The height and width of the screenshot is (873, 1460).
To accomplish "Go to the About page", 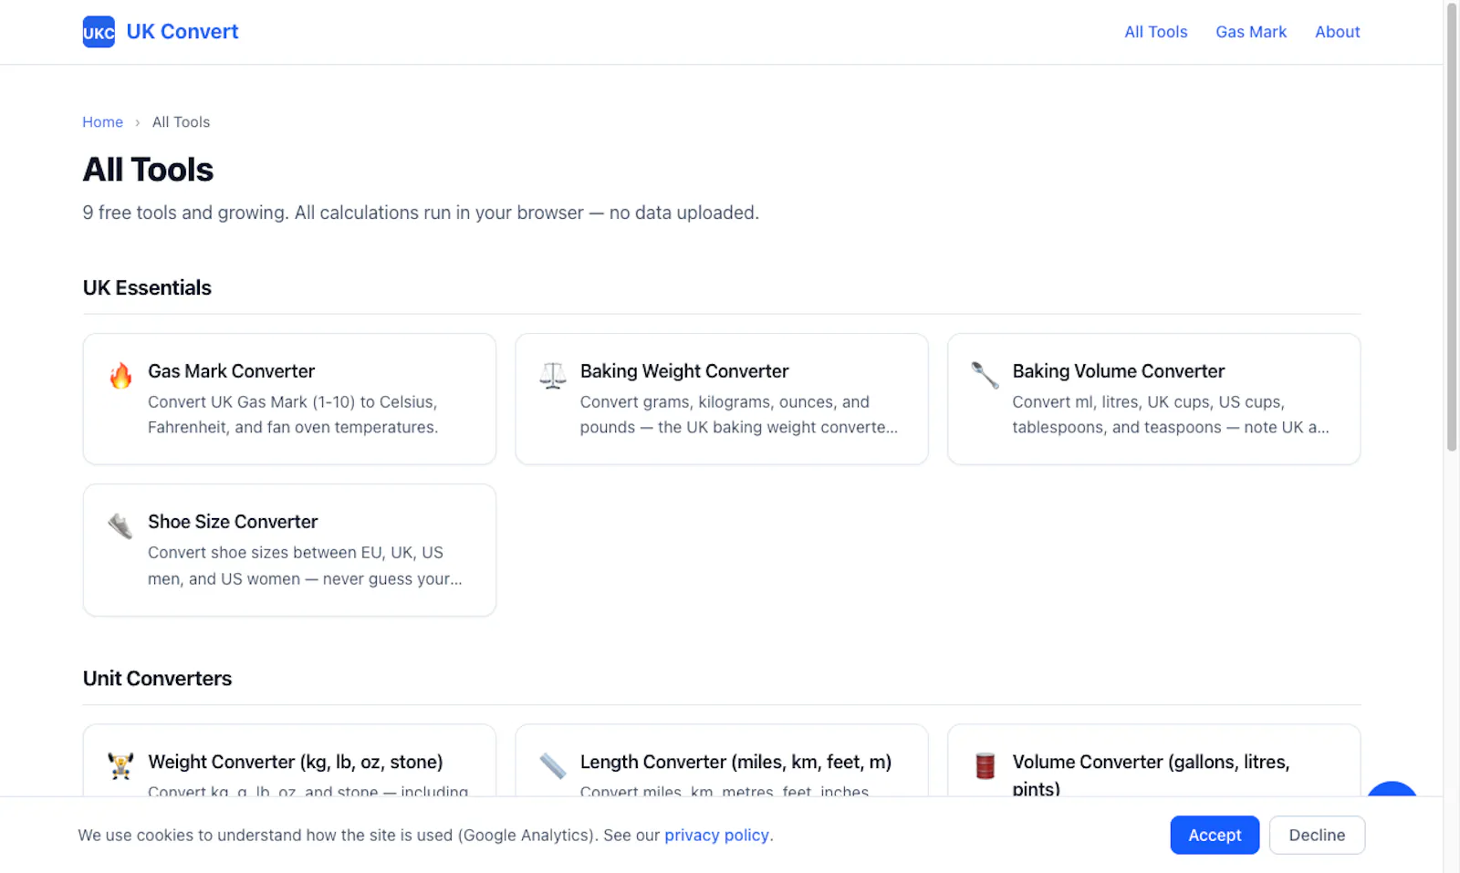I will tap(1337, 32).
